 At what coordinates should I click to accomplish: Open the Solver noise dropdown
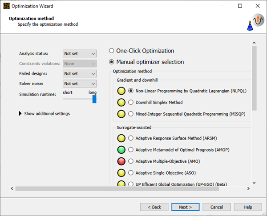pos(80,84)
